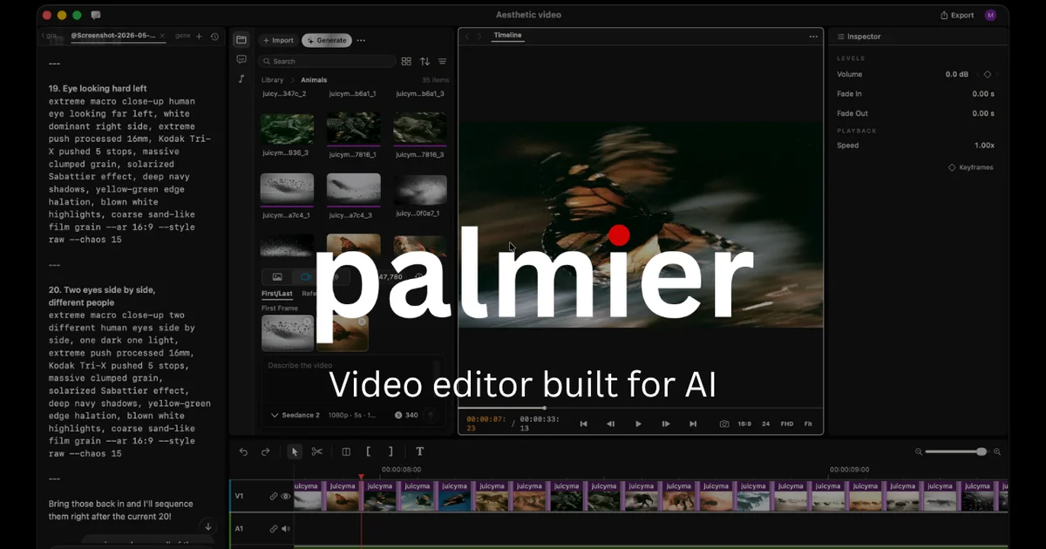Click the Generate button
The height and width of the screenshot is (549, 1046).
click(x=327, y=40)
